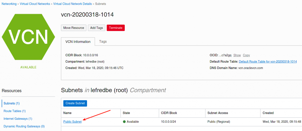Image resolution: width=302 pixels, height=131 pixels.
Task: Click the CIDR Block 10.0.0.0/16 text
Action: (x=82, y=55)
